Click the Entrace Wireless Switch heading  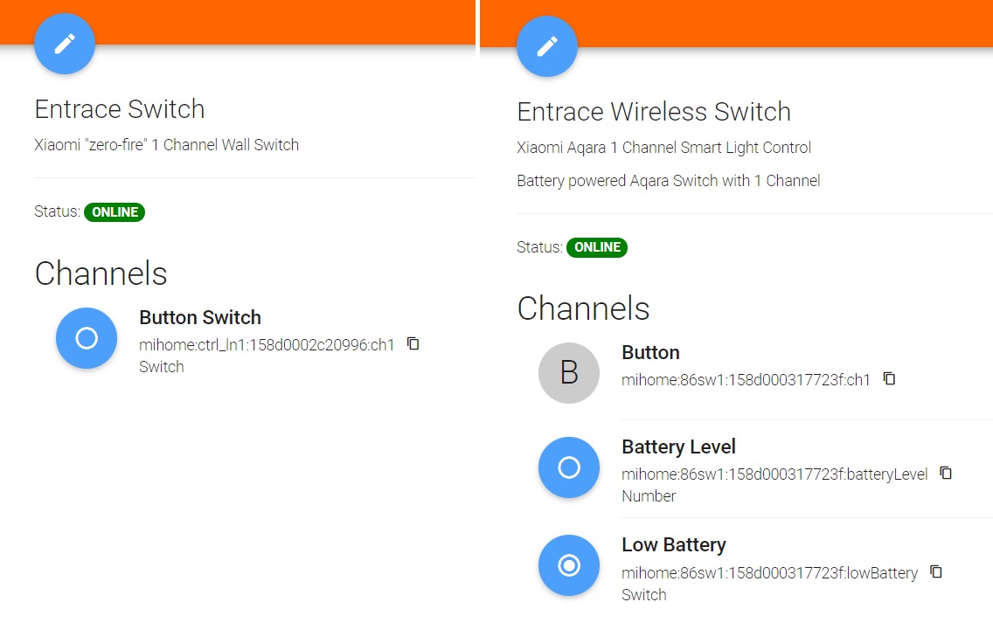[x=654, y=112]
